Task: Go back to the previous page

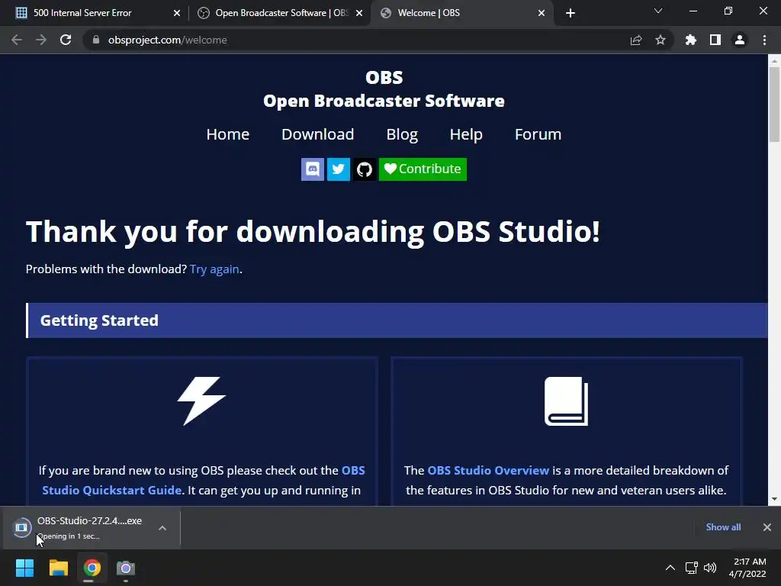Action: [17, 40]
